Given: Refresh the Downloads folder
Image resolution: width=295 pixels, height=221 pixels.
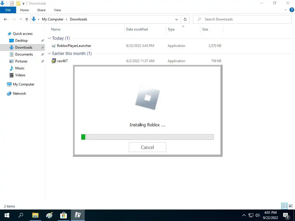Looking at the screenshot, I should [x=185, y=19].
